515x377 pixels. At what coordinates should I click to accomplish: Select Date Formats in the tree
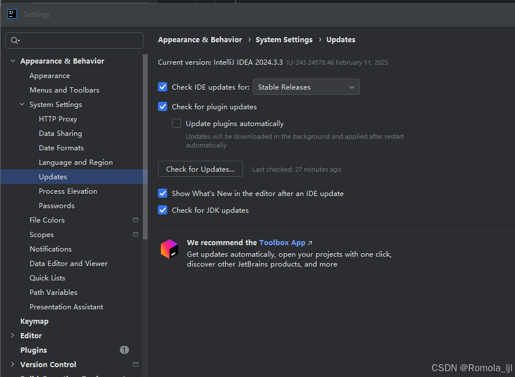[x=61, y=147]
